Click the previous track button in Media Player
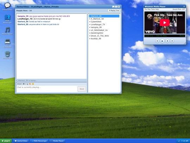This screenshot has height=143, width=190. tap(157, 41)
